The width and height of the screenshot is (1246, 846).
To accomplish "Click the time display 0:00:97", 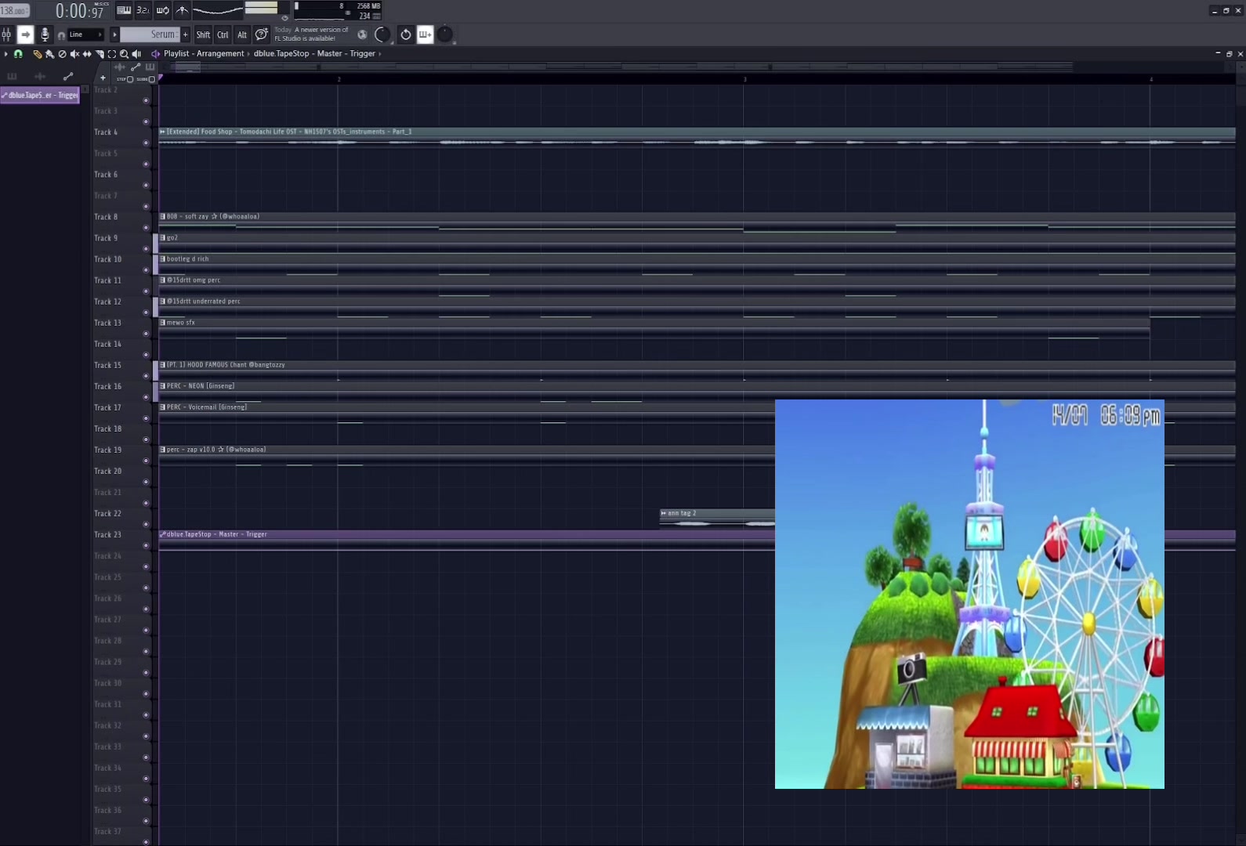I will point(79,11).
